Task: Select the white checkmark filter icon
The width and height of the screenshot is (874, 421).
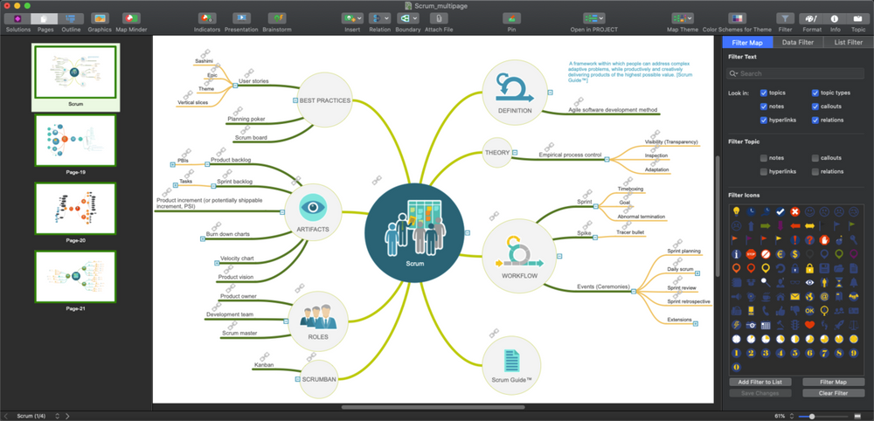Action: click(x=780, y=211)
